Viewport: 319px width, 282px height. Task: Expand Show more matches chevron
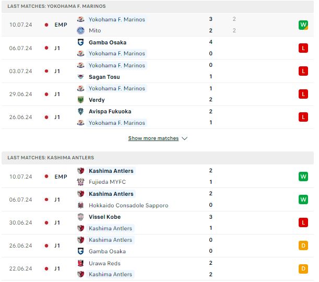point(184,138)
